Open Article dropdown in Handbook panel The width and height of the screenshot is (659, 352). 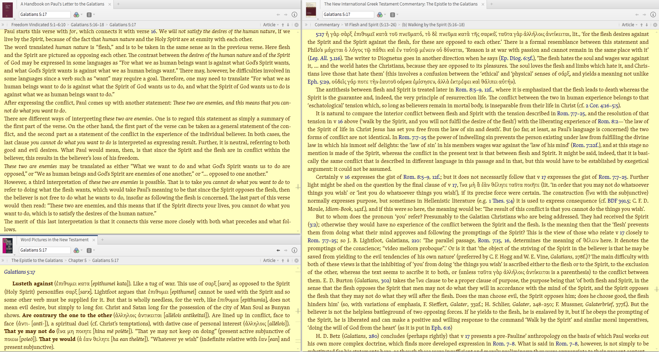tap(271, 25)
